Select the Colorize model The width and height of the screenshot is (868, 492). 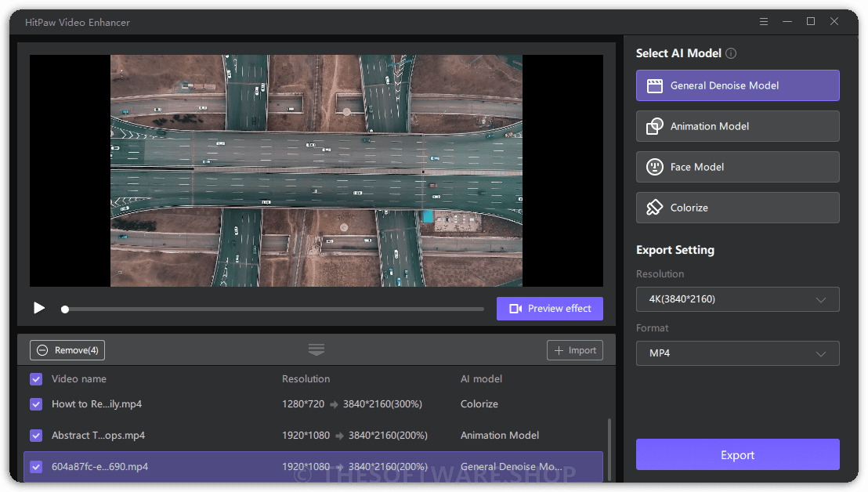[x=737, y=208]
